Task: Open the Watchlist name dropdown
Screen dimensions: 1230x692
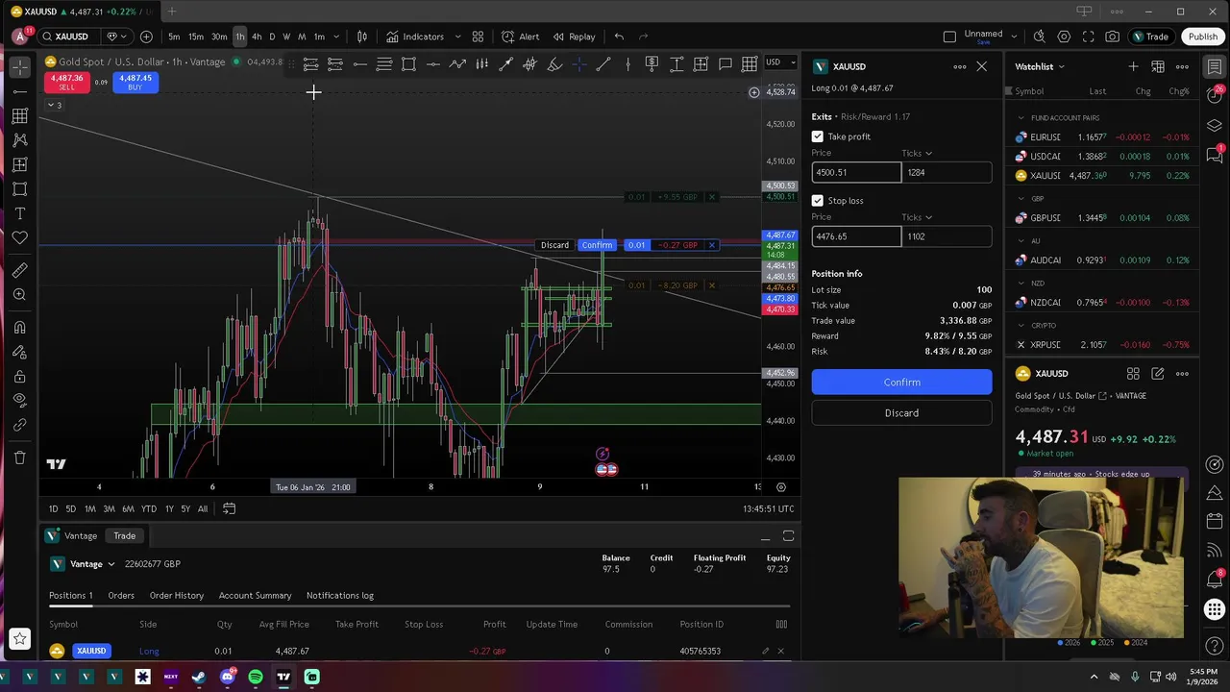Action: (x=1040, y=66)
